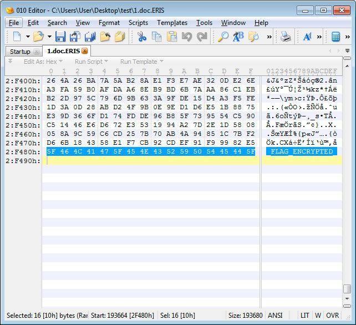The image size is (356, 325).
Task: Open the Edit As: Hex dropdown
Action: tap(43, 62)
